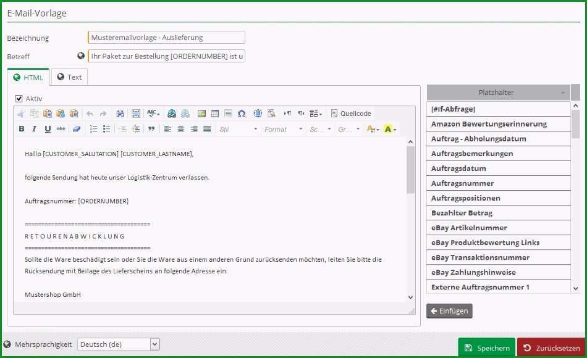Click the Paste icon in editor toolbar
The image size is (587, 358).
(48, 114)
